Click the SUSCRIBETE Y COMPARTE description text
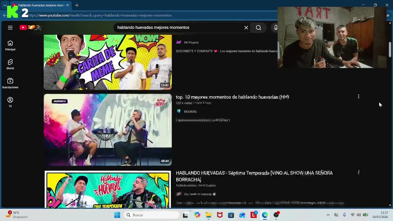393x221 pixels. pyautogui.click(x=226, y=51)
